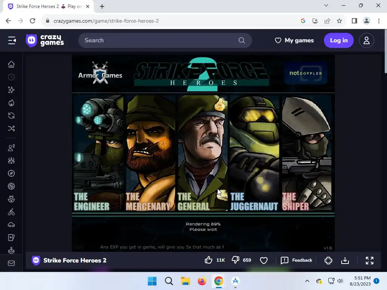Open Recently played clock icon in sidebar
The width and height of the screenshot is (387, 290).
click(x=11, y=77)
